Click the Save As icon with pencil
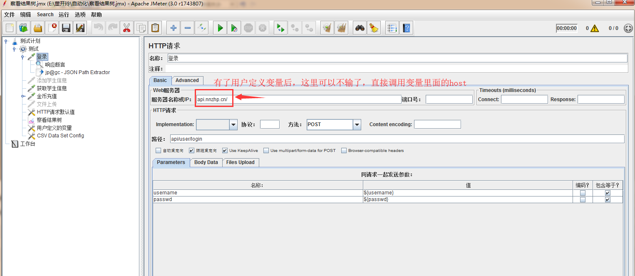635x276 pixels. [80, 28]
